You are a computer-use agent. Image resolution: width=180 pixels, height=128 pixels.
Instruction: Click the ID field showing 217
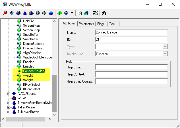tap(131, 39)
